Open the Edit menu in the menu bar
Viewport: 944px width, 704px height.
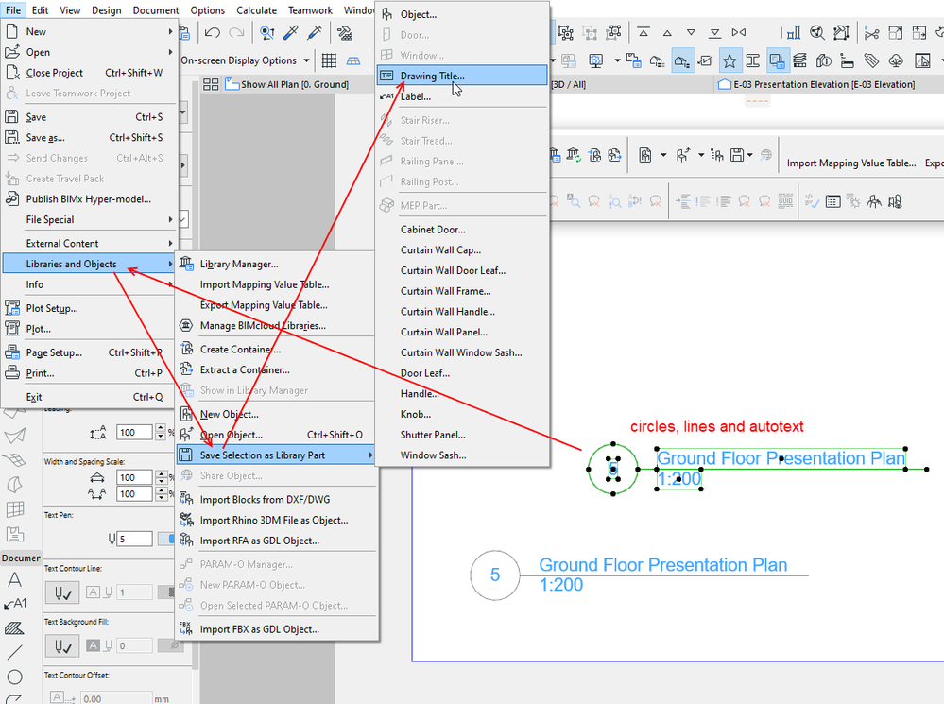[x=41, y=10]
